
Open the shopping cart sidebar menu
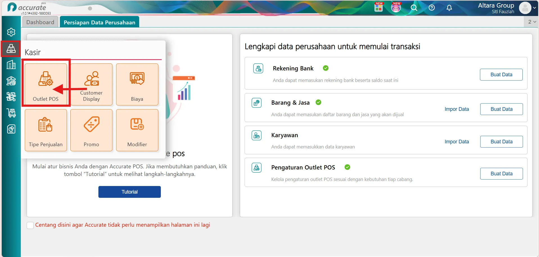click(11, 113)
